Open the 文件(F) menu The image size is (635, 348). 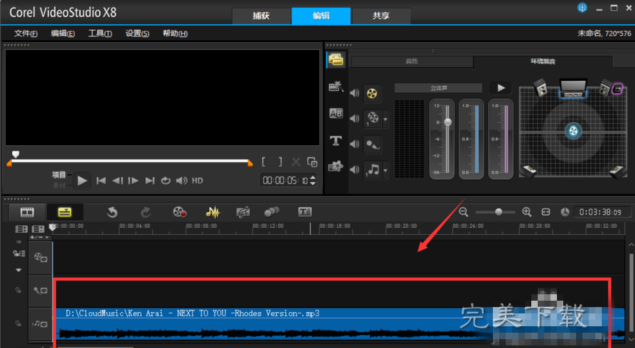point(26,34)
